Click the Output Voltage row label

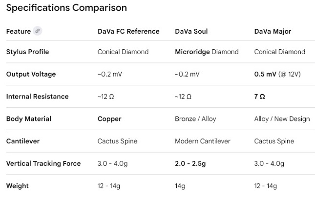click(x=31, y=74)
